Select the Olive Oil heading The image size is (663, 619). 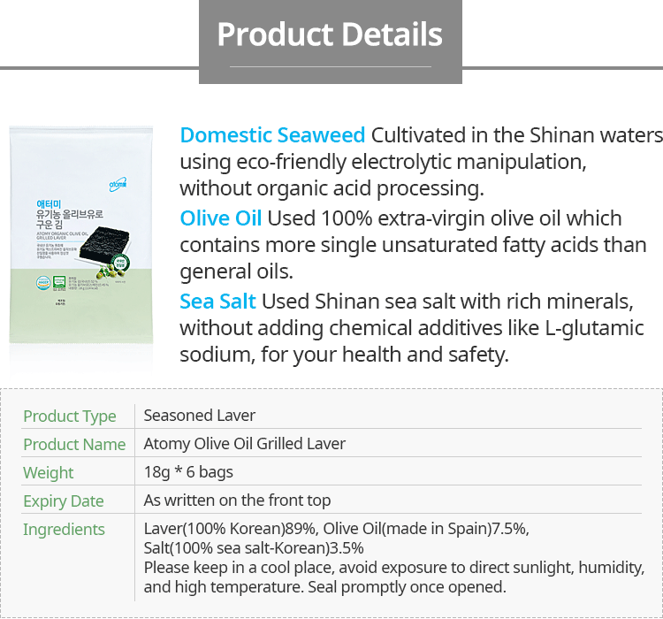221,218
